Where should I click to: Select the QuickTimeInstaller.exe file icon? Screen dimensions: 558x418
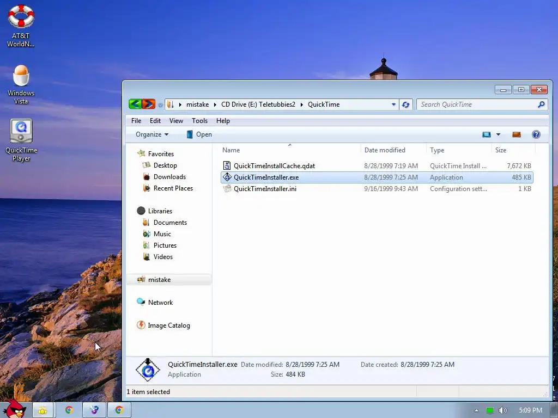(x=227, y=177)
